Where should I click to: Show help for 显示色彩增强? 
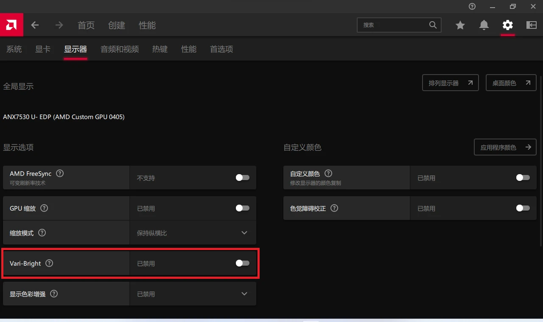pos(54,294)
